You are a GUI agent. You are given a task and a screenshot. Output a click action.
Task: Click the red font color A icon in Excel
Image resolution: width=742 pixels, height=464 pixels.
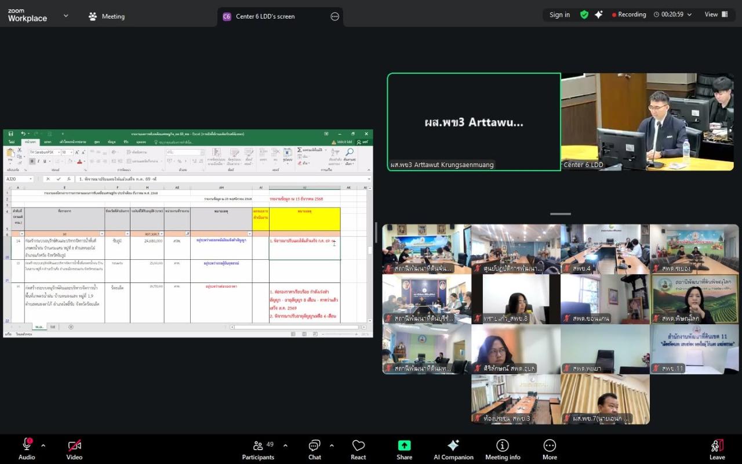pyautogui.click(x=79, y=161)
